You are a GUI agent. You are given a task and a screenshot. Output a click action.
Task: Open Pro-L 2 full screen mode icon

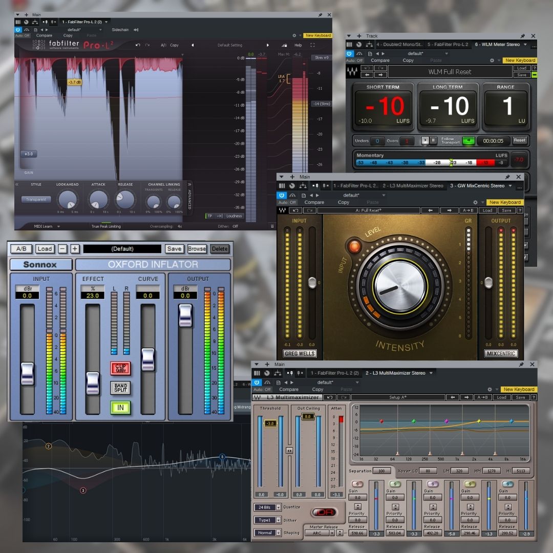point(312,45)
